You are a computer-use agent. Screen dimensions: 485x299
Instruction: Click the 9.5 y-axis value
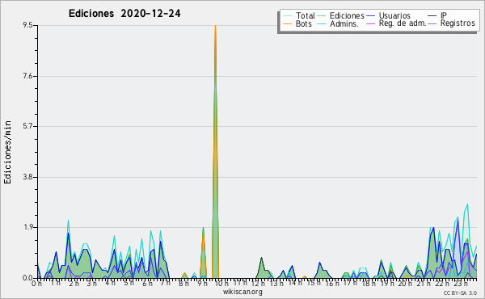27,25
